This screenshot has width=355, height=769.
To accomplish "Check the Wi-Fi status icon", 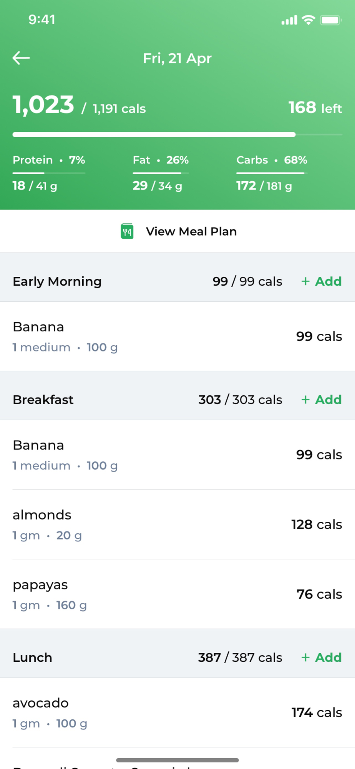I will click(x=309, y=20).
